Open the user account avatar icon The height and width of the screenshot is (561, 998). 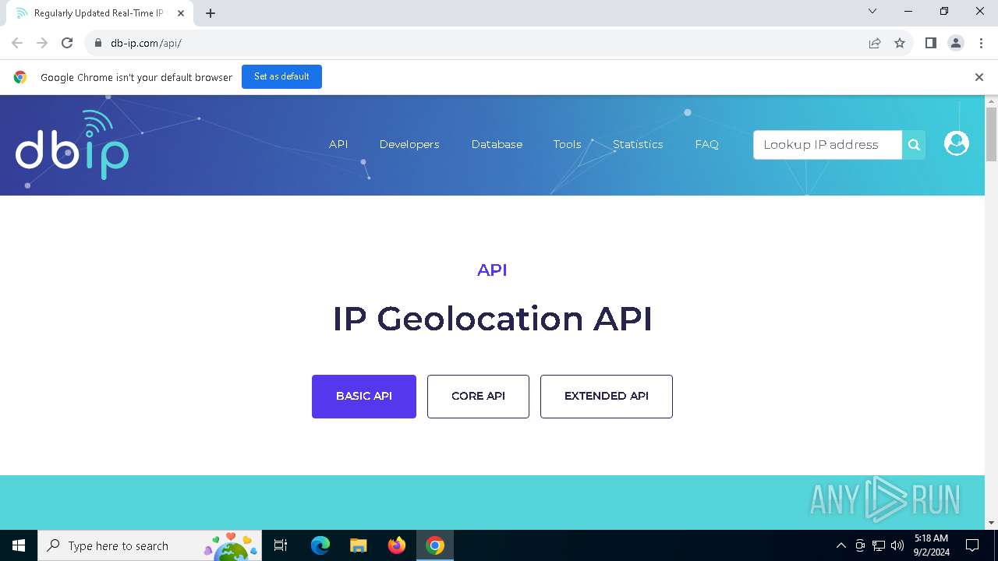pos(956,143)
